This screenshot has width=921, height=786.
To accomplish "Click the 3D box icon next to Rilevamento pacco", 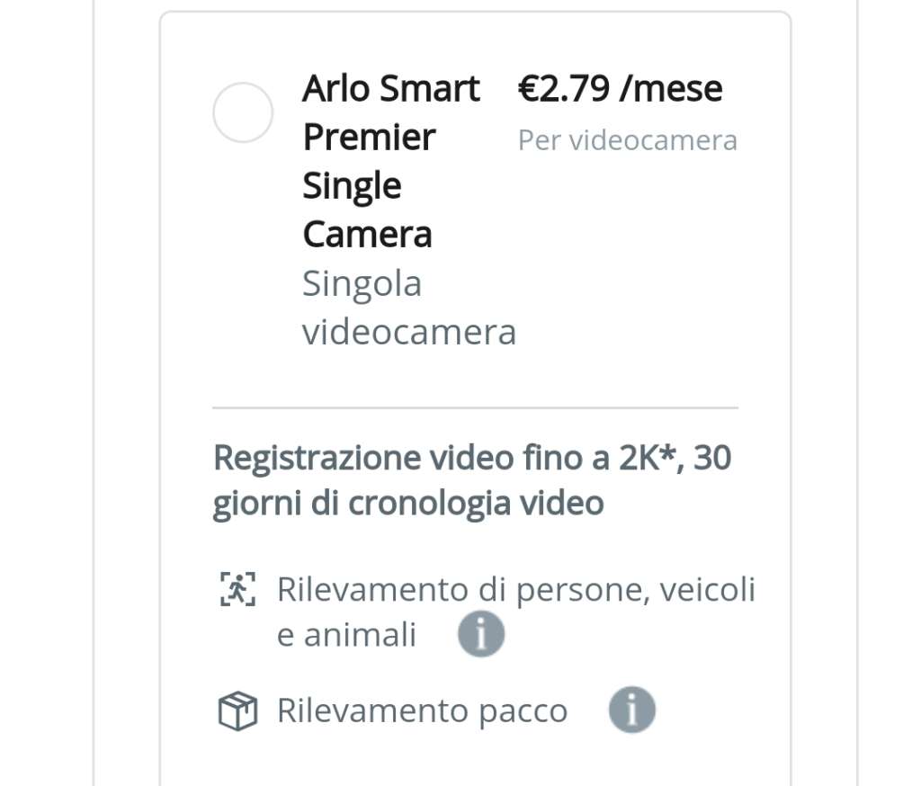I will pos(237,710).
